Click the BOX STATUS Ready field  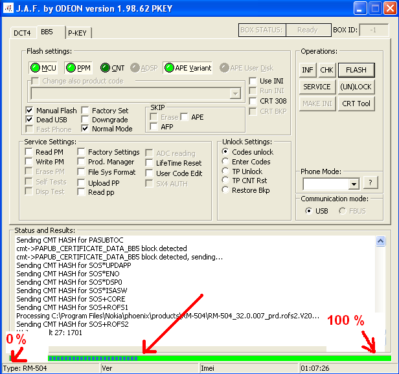pyautogui.click(x=308, y=30)
